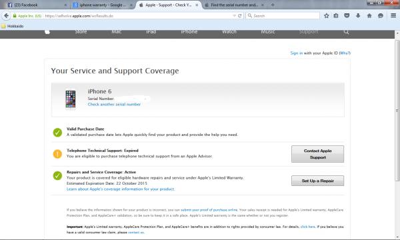Image resolution: width=400 pixels, height=240 pixels.
Task: Open Support in the Apple navigation
Action: tap(309, 31)
